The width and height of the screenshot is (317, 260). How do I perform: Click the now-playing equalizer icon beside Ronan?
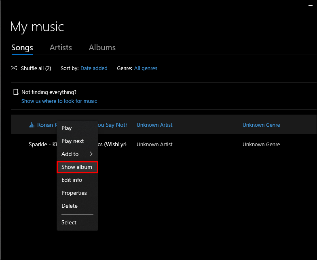[x=32, y=125]
